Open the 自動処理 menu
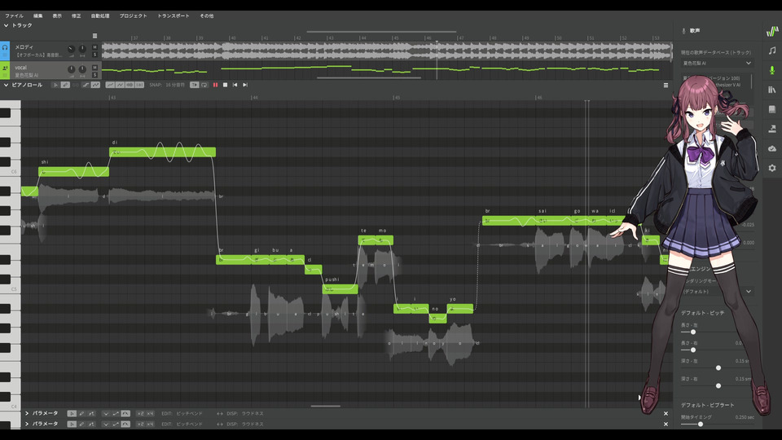The width and height of the screenshot is (782, 440). (x=99, y=16)
